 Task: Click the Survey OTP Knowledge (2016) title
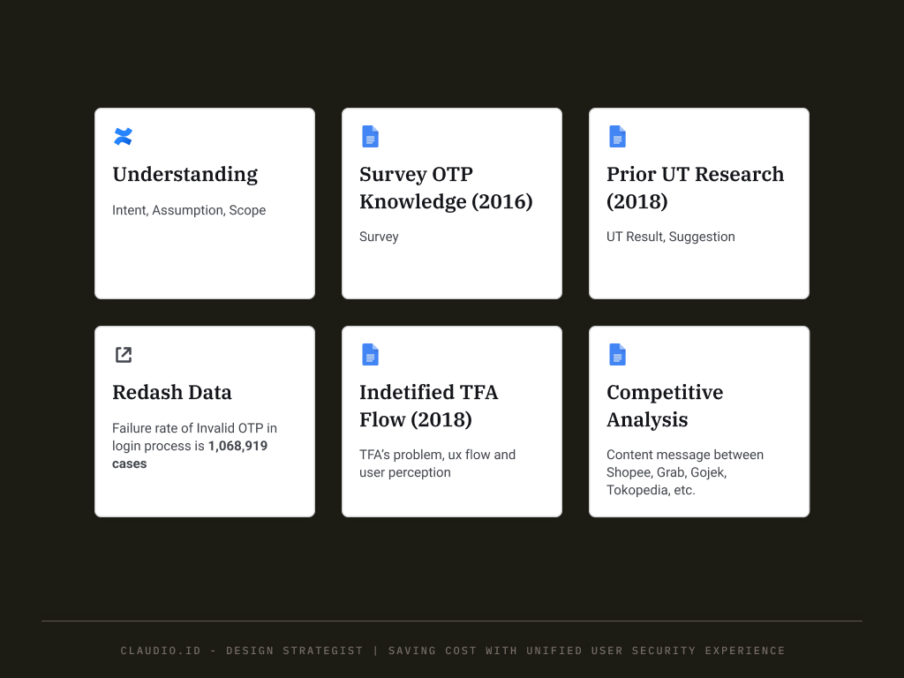tap(446, 187)
